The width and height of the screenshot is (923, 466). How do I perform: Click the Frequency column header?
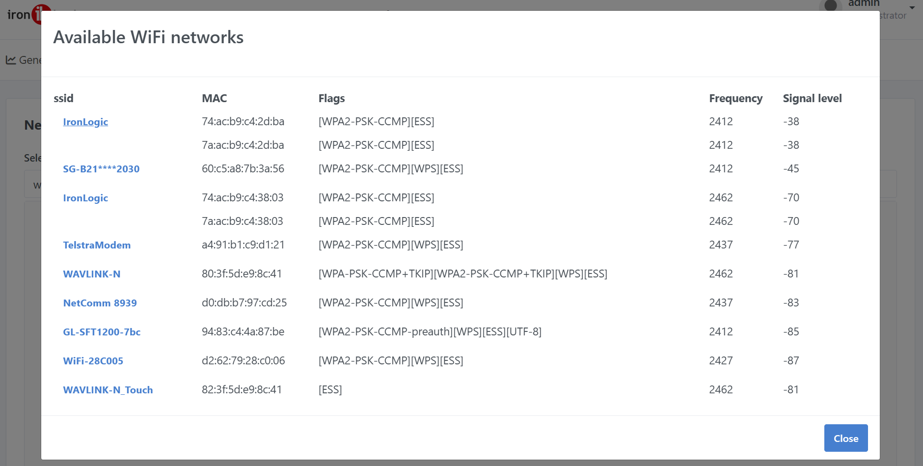(x=735, y=98)
